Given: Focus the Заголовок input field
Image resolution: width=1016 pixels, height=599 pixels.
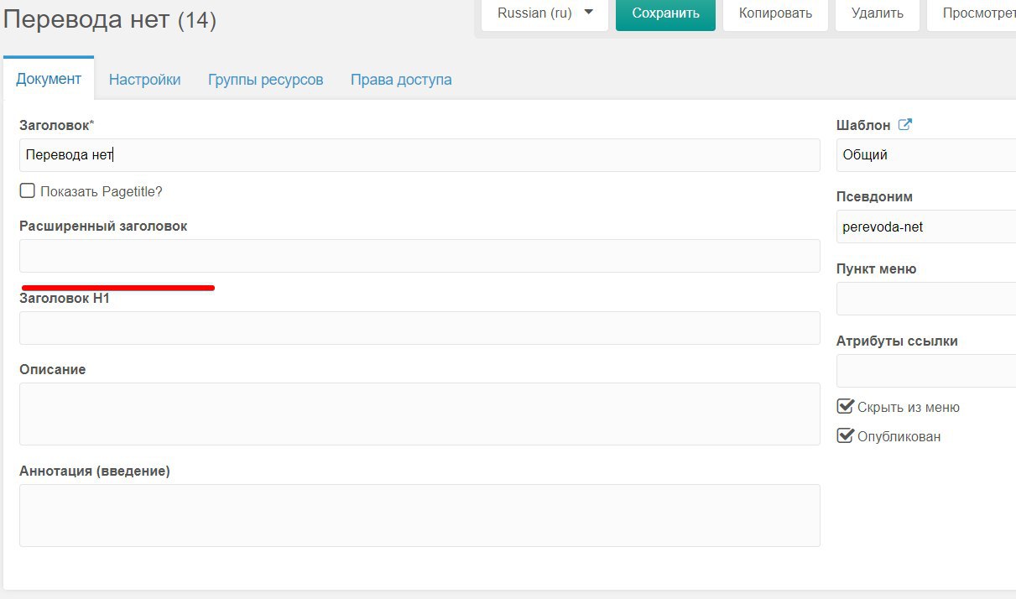Looking at the screenshot, I should click(419, 155).
